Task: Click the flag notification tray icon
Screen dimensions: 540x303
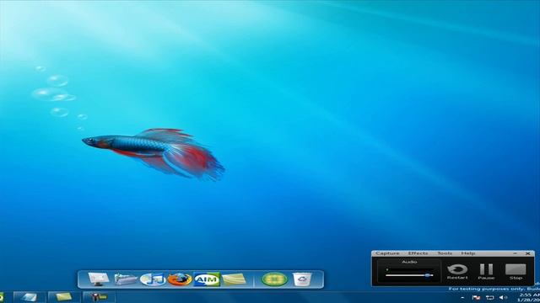Action: point(476,297)
